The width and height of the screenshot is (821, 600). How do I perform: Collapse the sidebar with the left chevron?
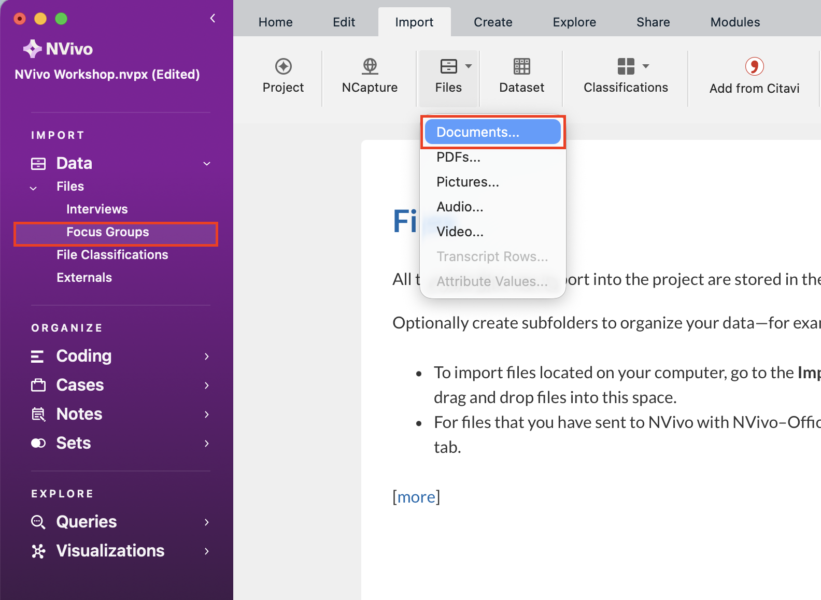coord(213,18)
